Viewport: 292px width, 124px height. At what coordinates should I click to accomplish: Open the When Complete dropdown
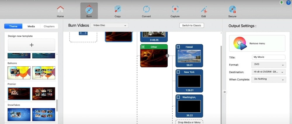click(x=268, y=79)
